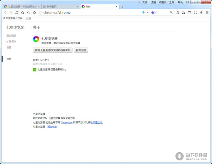The width and height of the screenshot is (212, 164).
Task: Click 开始 link to import bookmarks
Action: 28,18
